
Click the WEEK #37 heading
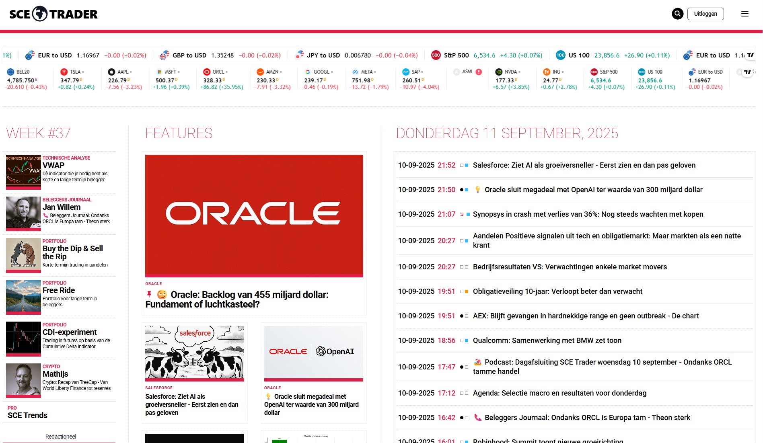pyautogui.click(x=39, y=133)
